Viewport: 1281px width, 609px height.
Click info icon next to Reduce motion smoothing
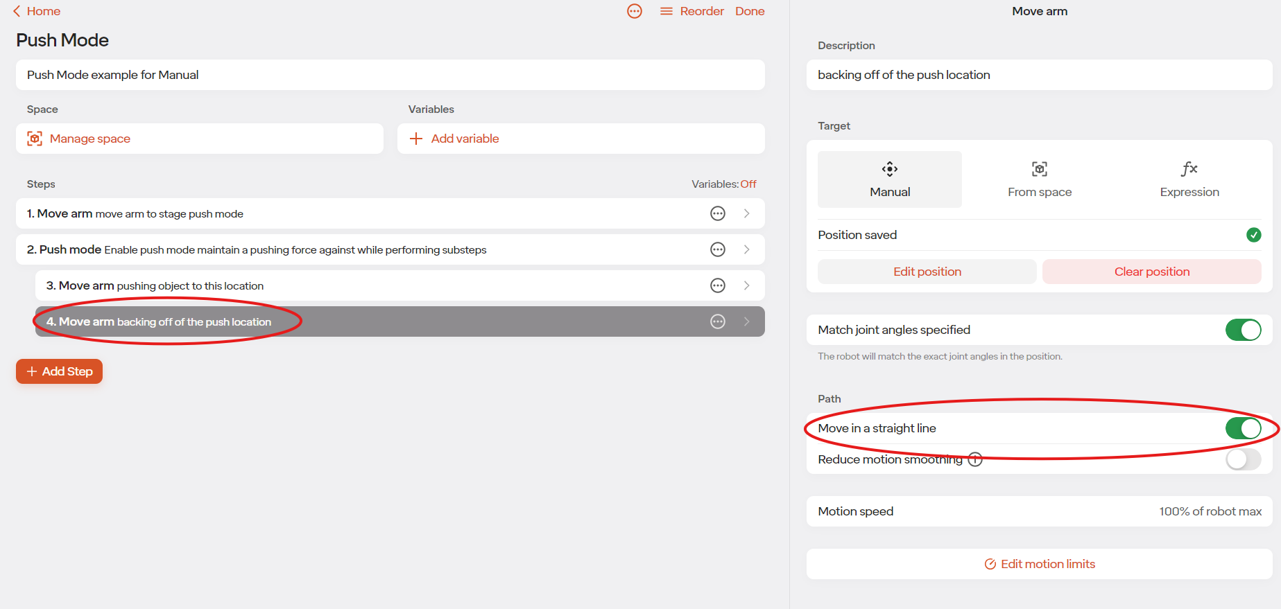point(975,459)
